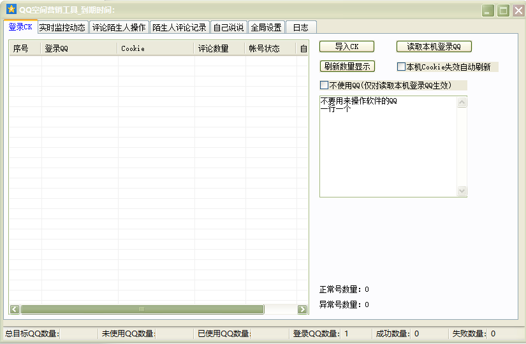
Task: Open the 全局设置 tab
Action: (x=266, y=27)
